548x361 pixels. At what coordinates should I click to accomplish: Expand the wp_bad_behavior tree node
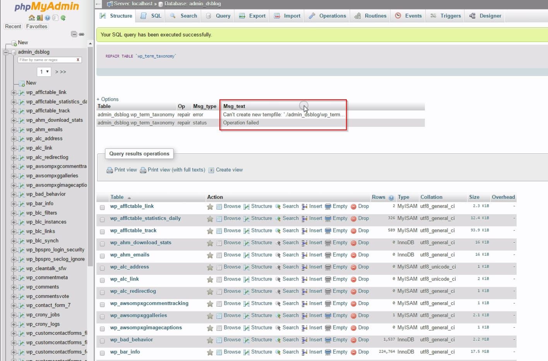[x=14, y=194]
